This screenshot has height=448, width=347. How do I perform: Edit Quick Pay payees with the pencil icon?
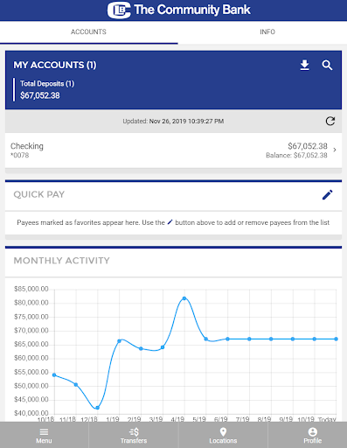click(x=328, y=195)
